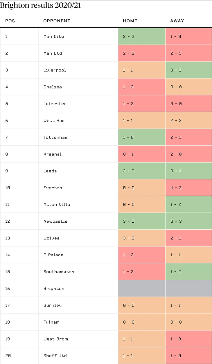The width and height of the screenshot is (212, 364).
Task: Select the HOME column header
Action: tap(130, 21)
